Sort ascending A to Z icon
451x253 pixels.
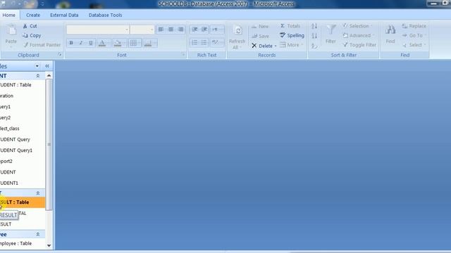(314, 26)
